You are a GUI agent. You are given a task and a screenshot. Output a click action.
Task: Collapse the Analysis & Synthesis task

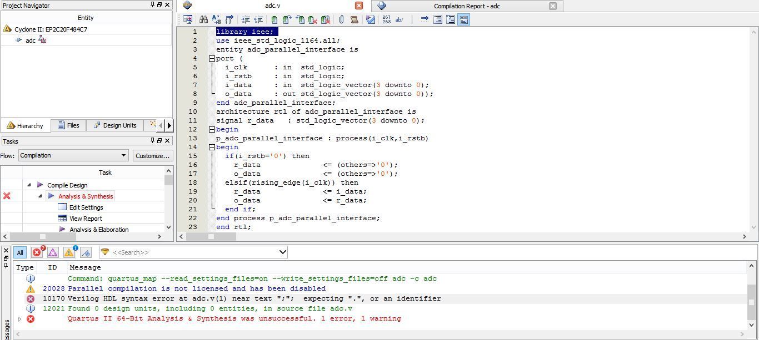coord(40,196)
